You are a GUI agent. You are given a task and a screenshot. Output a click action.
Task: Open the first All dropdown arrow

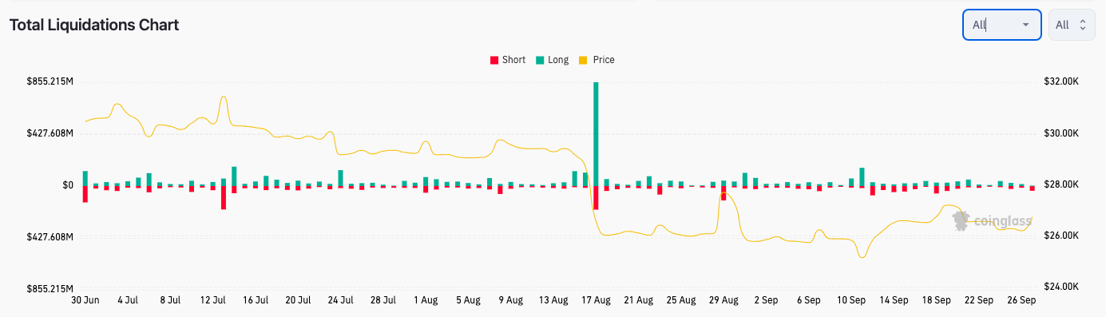pyautogui.click(x=1025, y=25)
